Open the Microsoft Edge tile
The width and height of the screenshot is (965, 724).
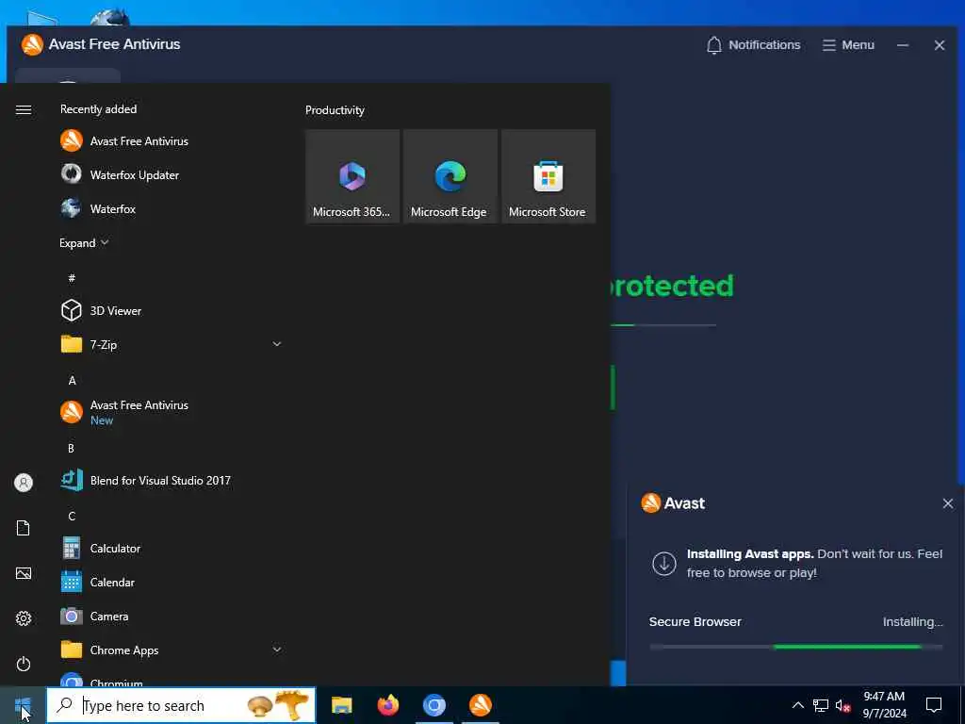[450, 176]
